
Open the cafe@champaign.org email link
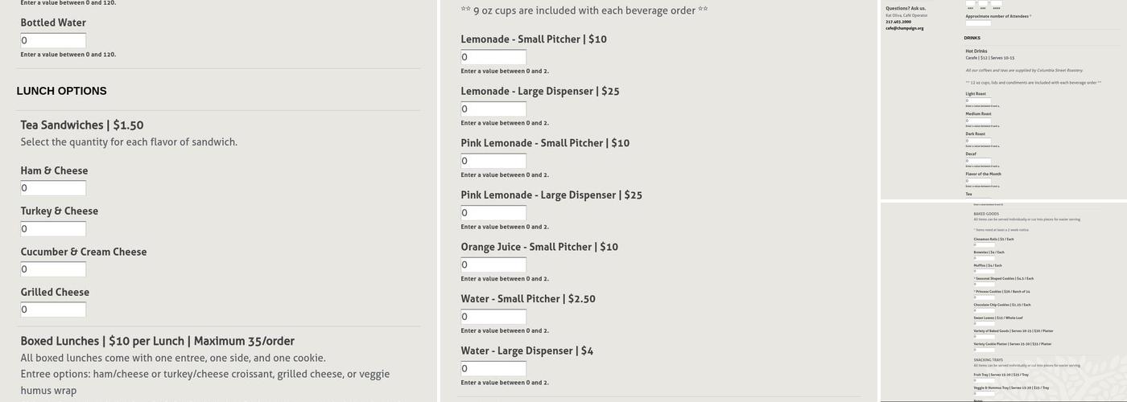click(x=904, y=28)
